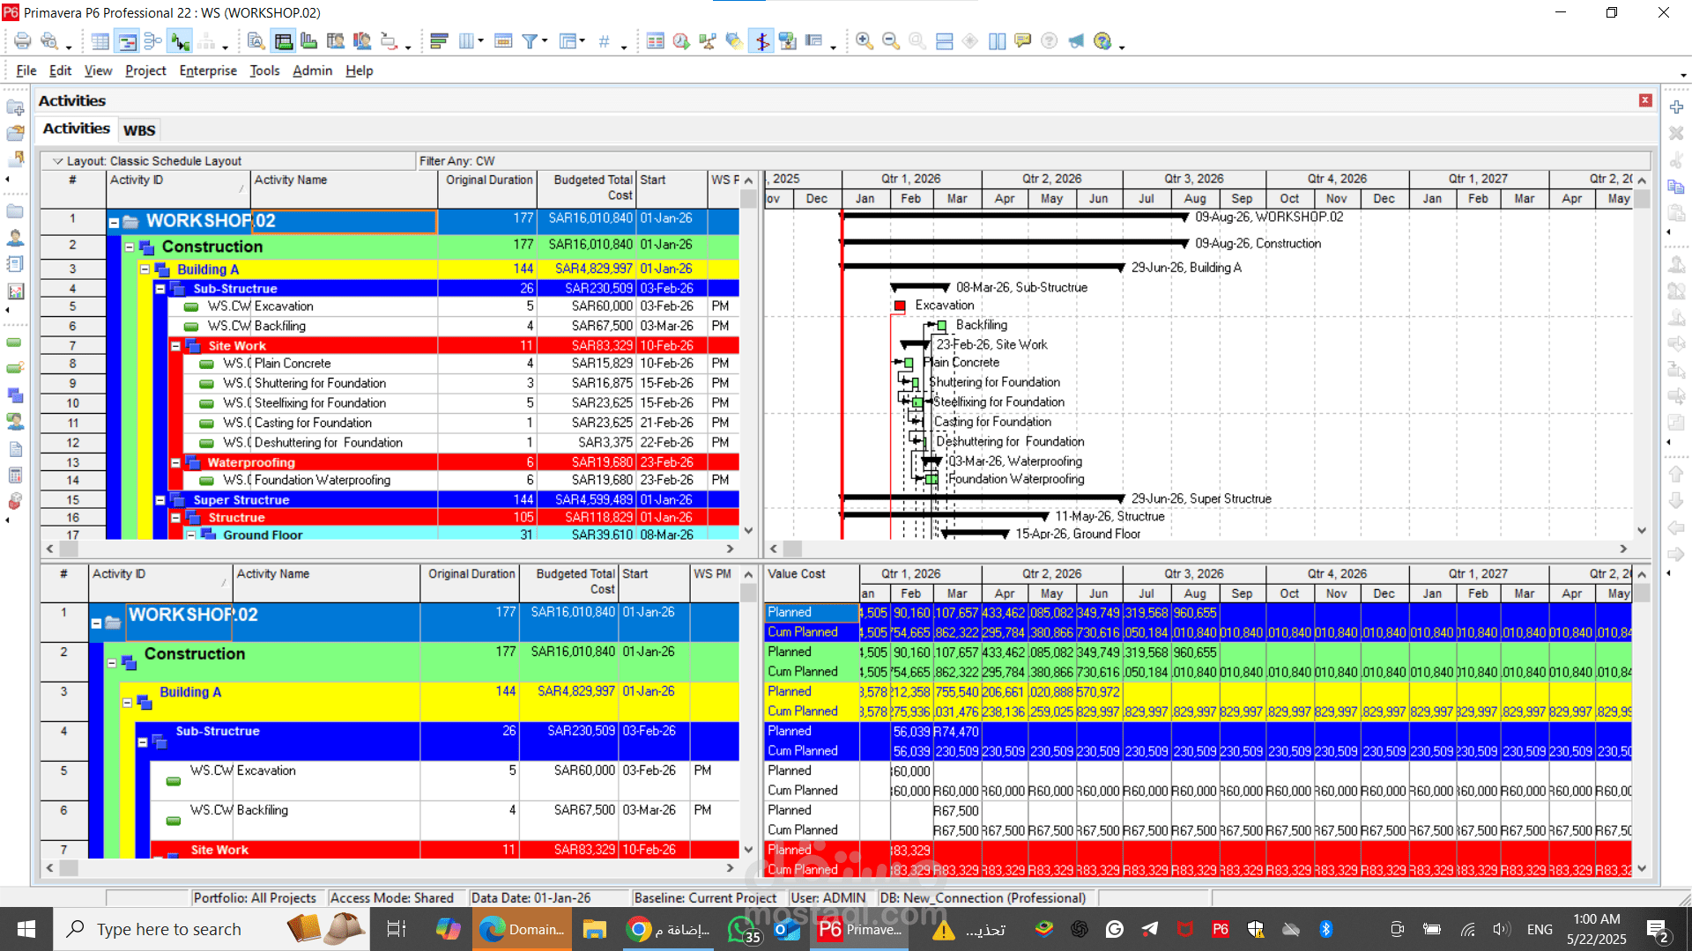Open Outlook from the taskbar
Screen dimensions: 1692x951
787,929
